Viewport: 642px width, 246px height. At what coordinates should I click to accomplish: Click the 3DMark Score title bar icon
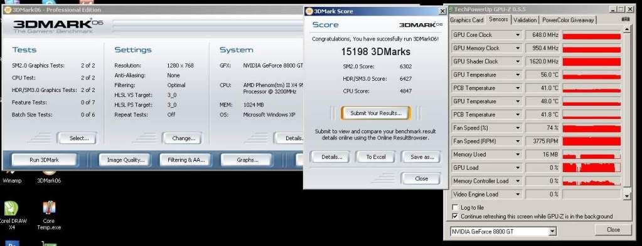pos(309,11)
